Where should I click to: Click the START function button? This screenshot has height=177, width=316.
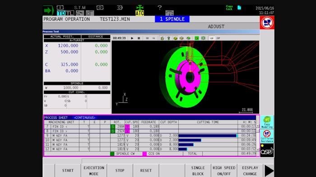pos(68,170)
